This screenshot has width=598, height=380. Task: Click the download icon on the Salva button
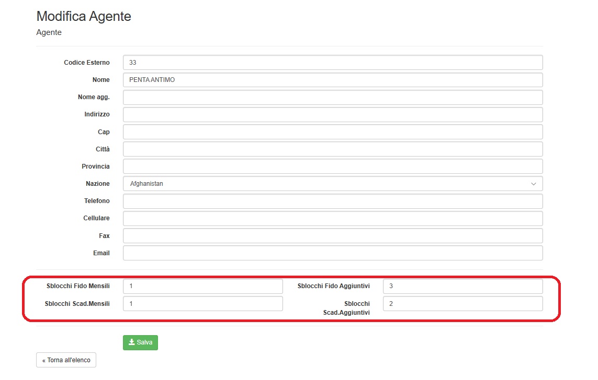[x=131, y=342]
